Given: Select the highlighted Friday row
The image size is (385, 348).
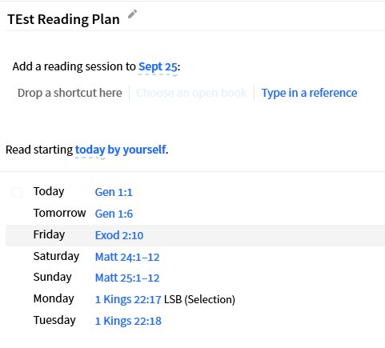Looking at the screenshot, I should (195, 235).
